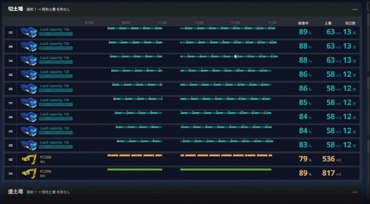Click the 13:00 time label on the timeline
The width and height of the screenshot is (370, 204).
point(199,23)
